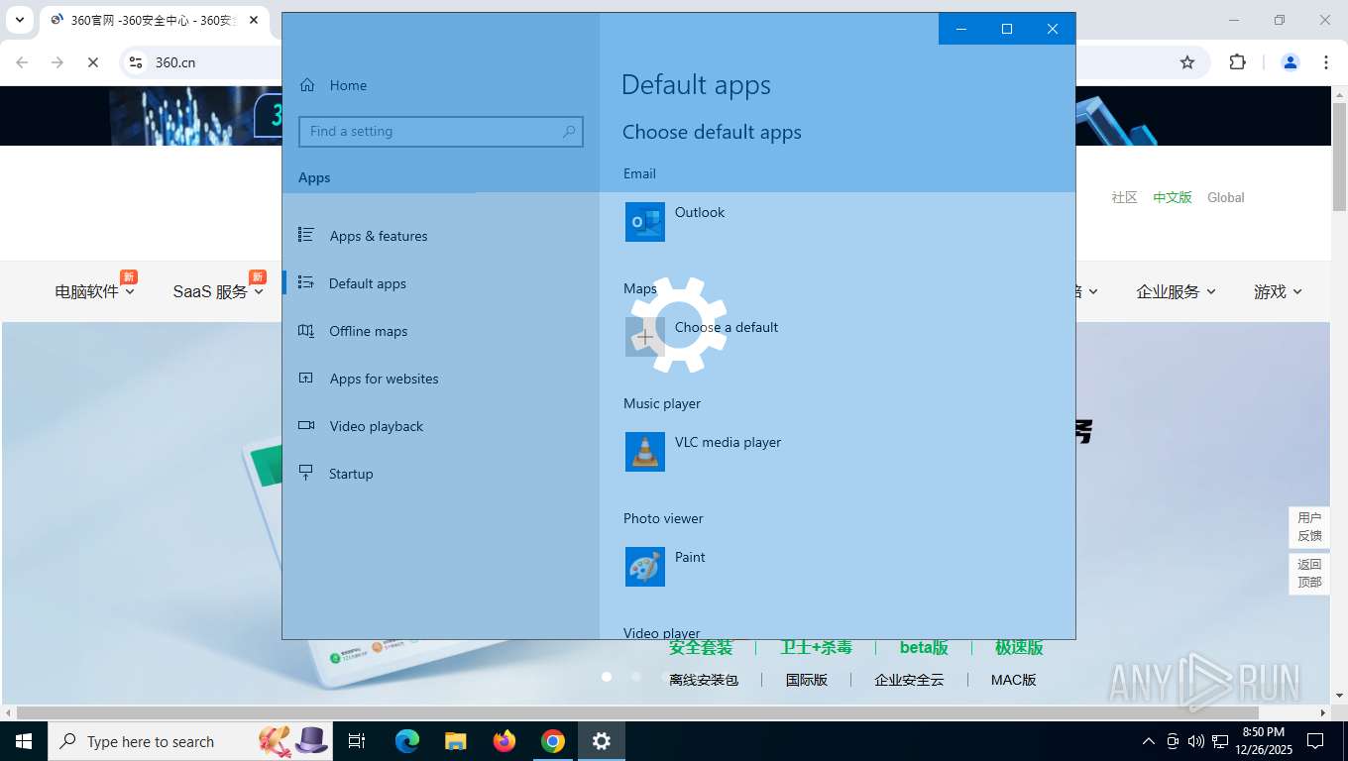Switch to Global version of 360
This screenshot has width=1348, height=761.
tap(1226, 197)
